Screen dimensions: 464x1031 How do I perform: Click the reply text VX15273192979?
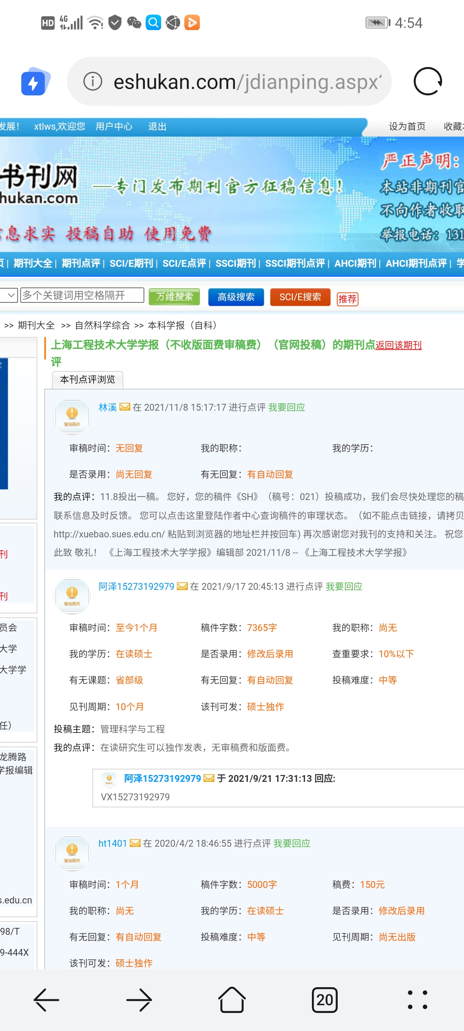135,797
